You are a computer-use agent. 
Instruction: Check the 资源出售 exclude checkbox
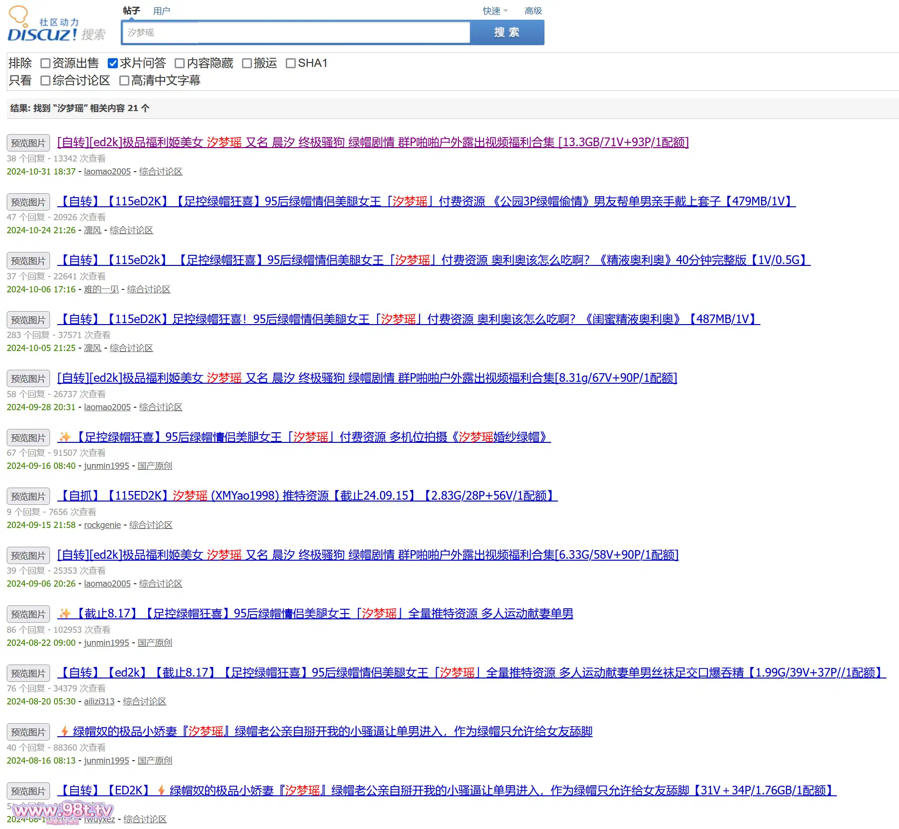(x=46, y=63)
